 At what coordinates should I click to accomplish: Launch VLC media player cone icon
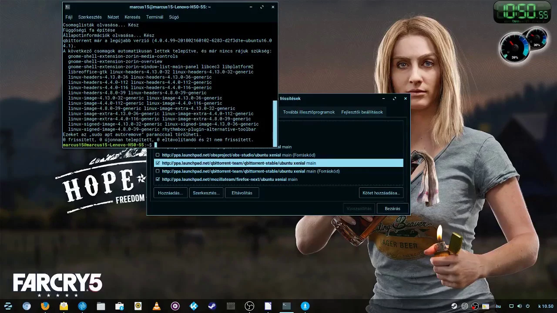157,306
